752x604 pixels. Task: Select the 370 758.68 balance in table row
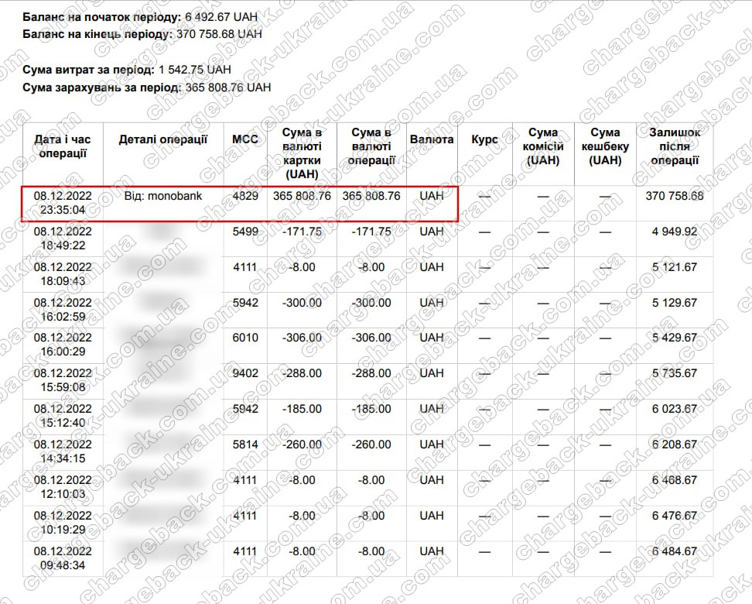click(x=675, y=197)
